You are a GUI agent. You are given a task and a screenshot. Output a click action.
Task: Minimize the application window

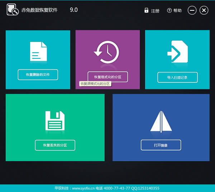192,10
